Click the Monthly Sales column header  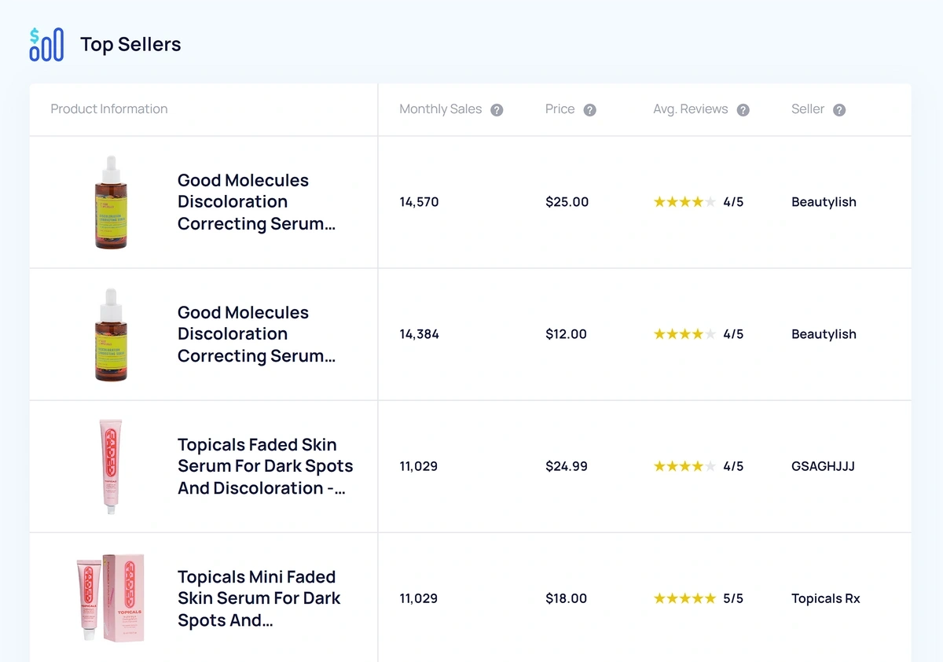pos(440,109)
